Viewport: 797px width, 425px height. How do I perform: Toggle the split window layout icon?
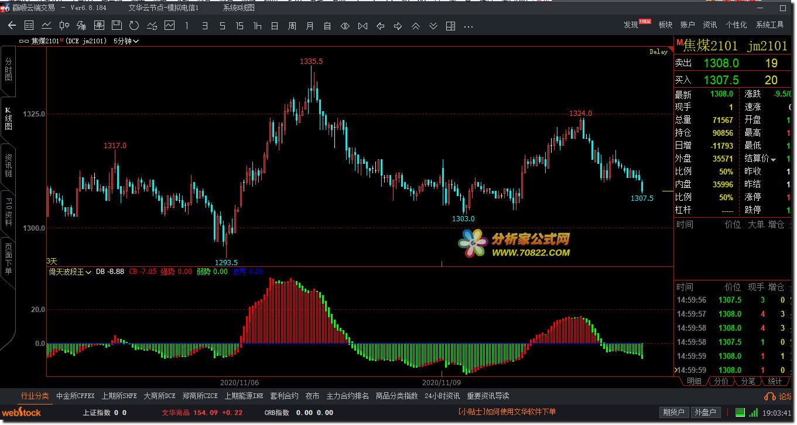click(450, 26)
